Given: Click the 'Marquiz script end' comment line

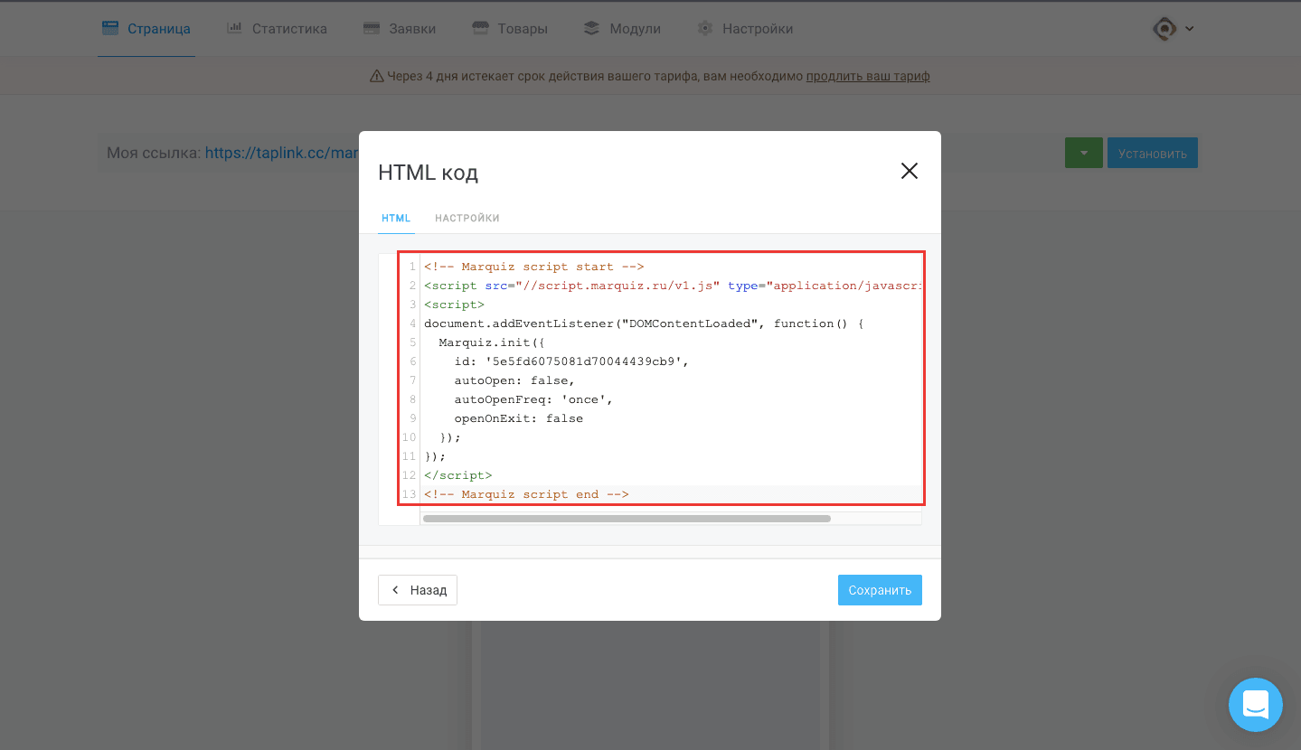Looking at the screenshot, I should [x=526, y=494].
